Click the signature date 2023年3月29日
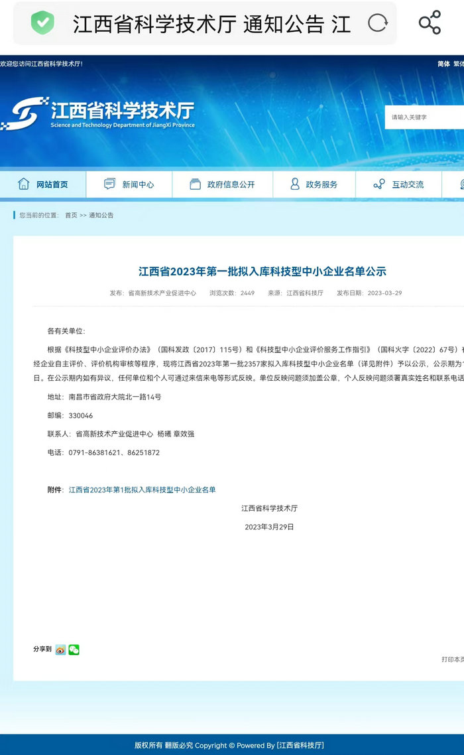The width and height of the screenshot is (464, 755). pos(269,527)
